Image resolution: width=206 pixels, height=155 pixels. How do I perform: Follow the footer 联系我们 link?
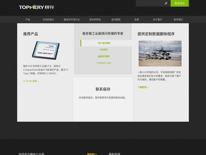[92, 154]
